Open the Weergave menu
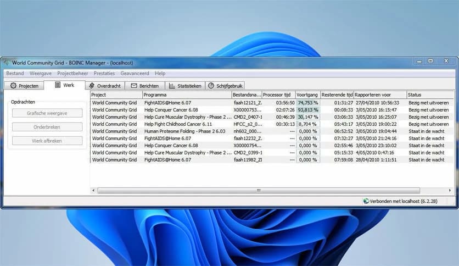The image size is (459, 266). coord(41,73)
